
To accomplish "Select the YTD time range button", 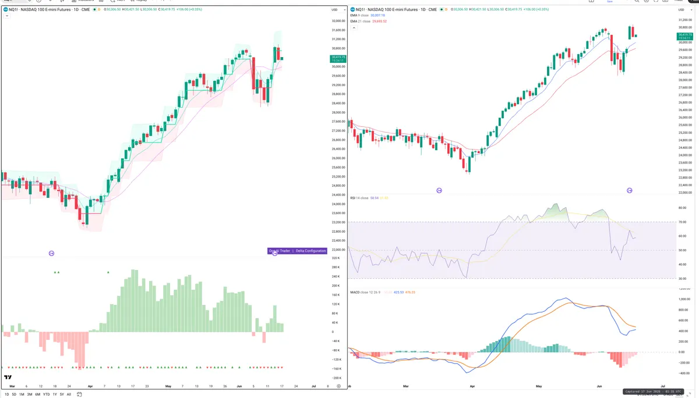I will pyautogui.click(x=46, y=394).
